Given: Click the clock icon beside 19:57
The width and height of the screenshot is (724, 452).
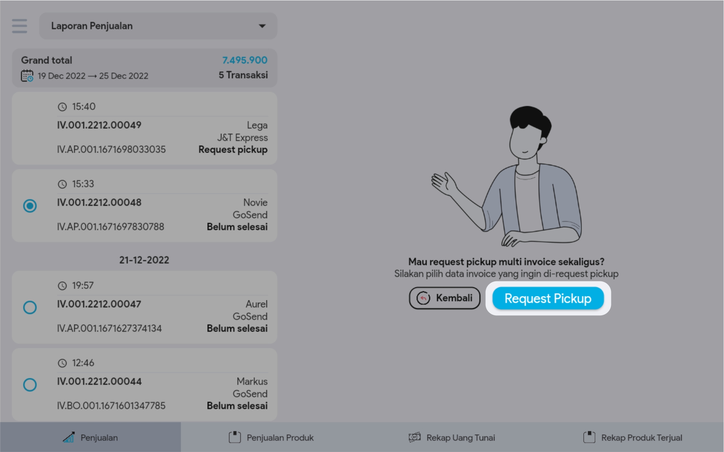Looking at the screenshot, I should coord(62,286).
